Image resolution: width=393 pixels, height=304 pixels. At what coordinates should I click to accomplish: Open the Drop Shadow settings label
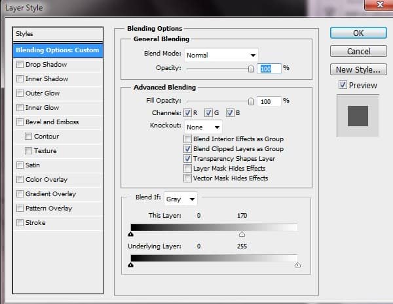pyautogui.click(x=46, y=65)
